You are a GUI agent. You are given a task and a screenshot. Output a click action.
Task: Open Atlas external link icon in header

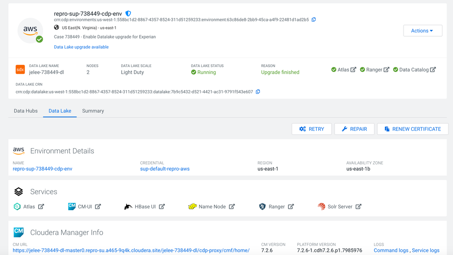pos(353,70)
